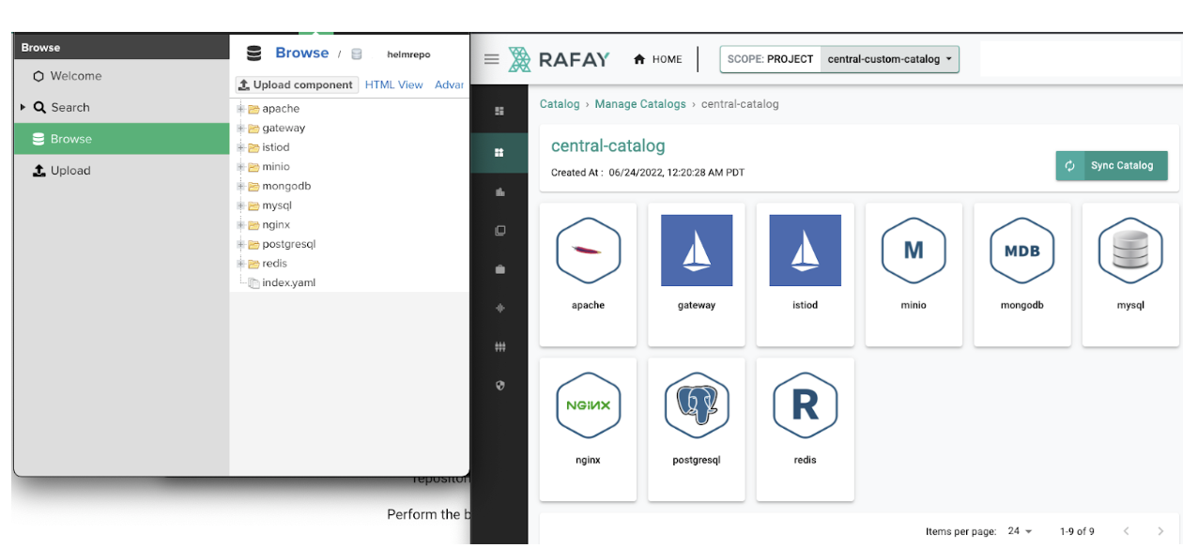
Task: Open the Items per page dropdown
Action: coord(1020,531)
